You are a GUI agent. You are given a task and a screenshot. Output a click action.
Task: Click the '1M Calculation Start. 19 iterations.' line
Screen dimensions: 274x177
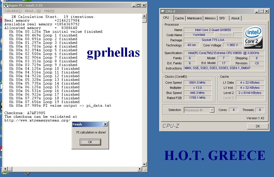pyautogui.click(x=53, y=17)
